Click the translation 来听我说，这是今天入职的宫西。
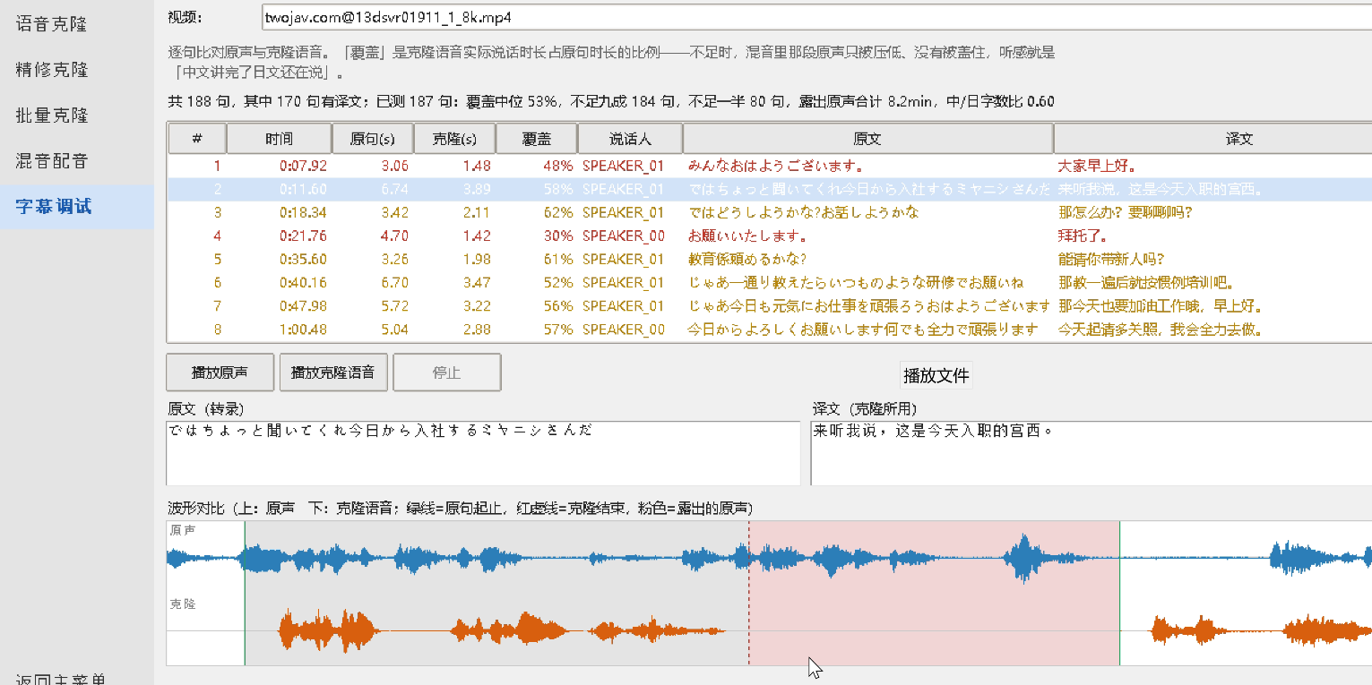Screen dimensions: 1372x685 pyautogui.click(x=1161, y=189)
